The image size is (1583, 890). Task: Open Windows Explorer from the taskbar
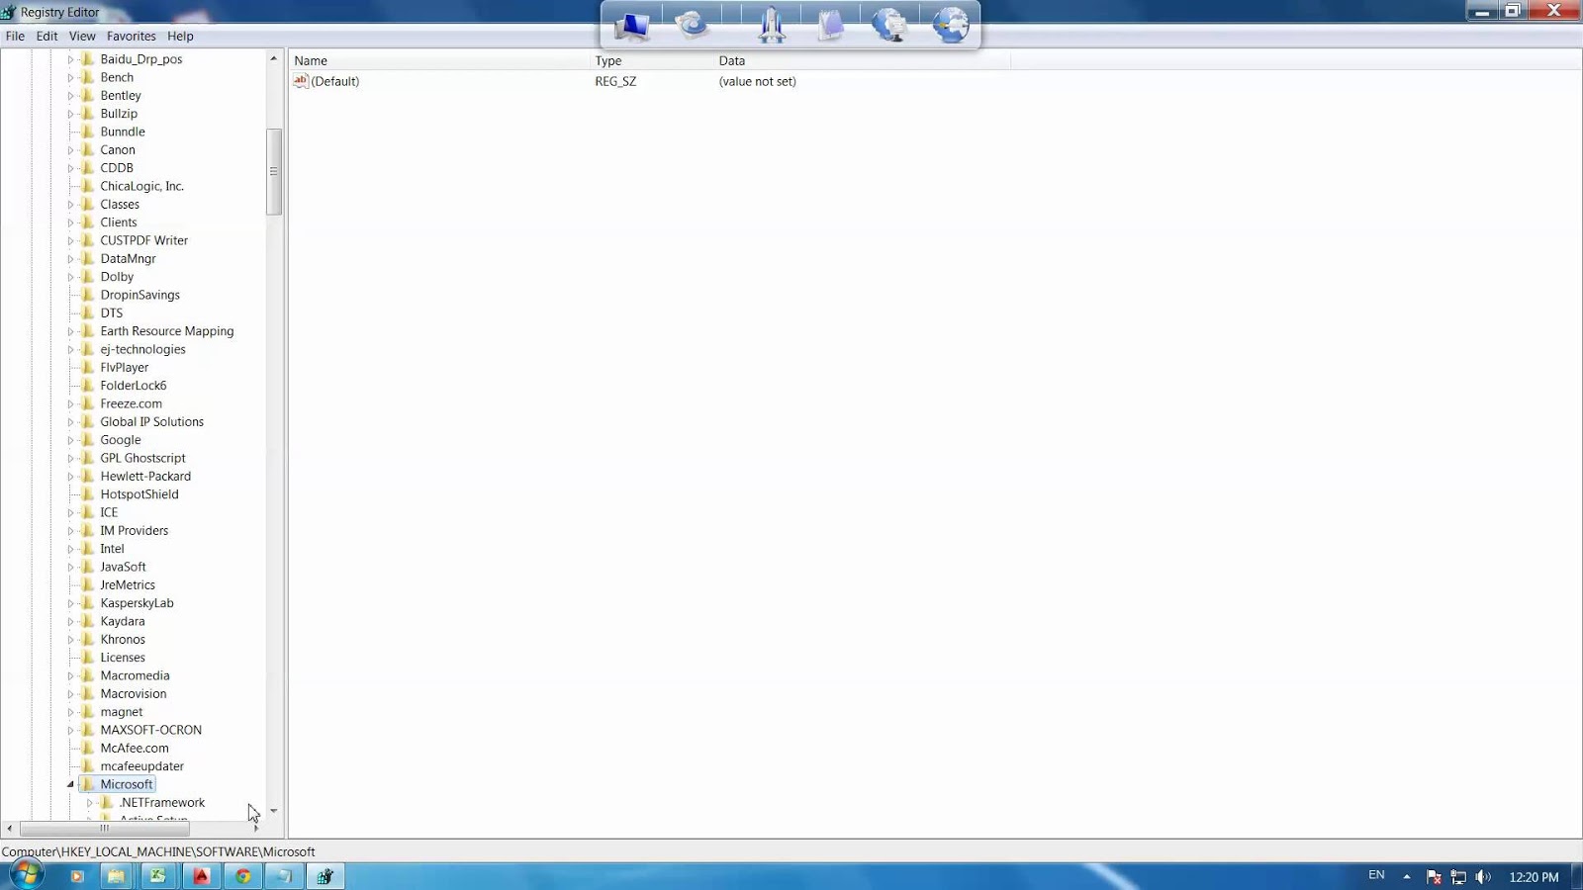tap(116, 876)
